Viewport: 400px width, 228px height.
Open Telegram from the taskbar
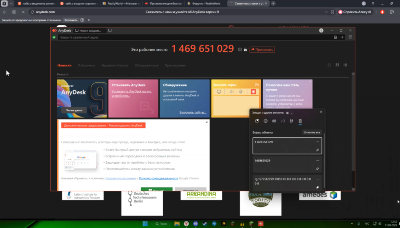[214, 224]
